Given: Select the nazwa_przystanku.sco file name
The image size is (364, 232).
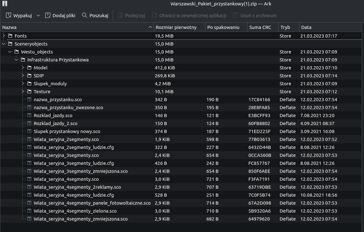Looking at the screenshot, I should coord(58,100).
